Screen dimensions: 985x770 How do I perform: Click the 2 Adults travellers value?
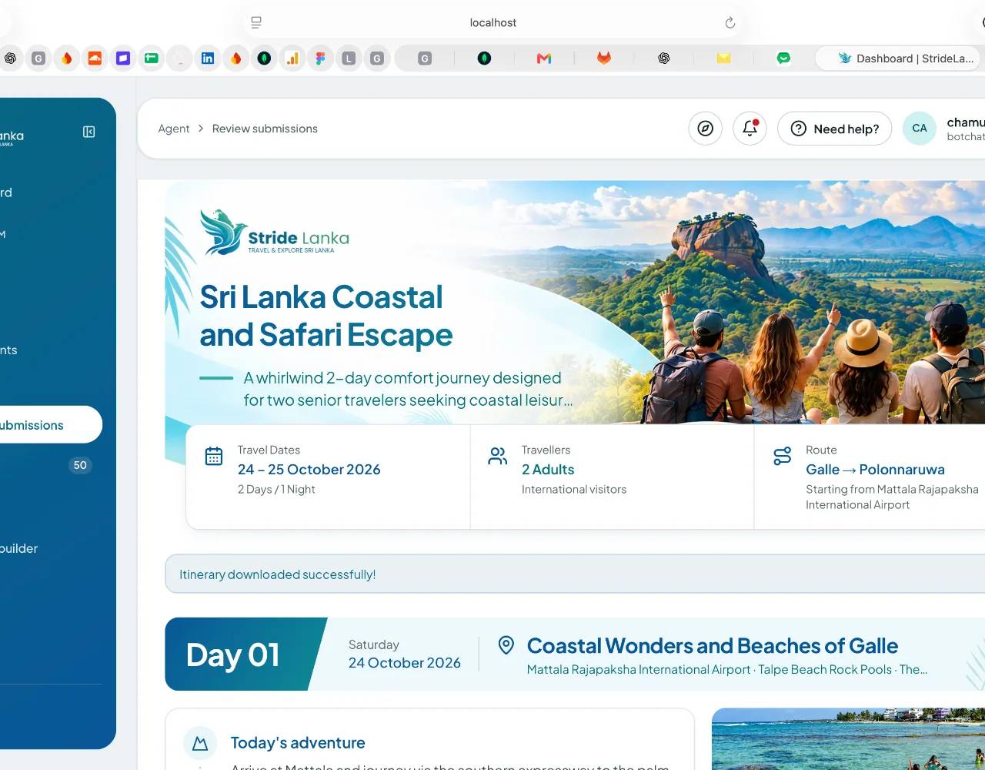pos(548,470)
